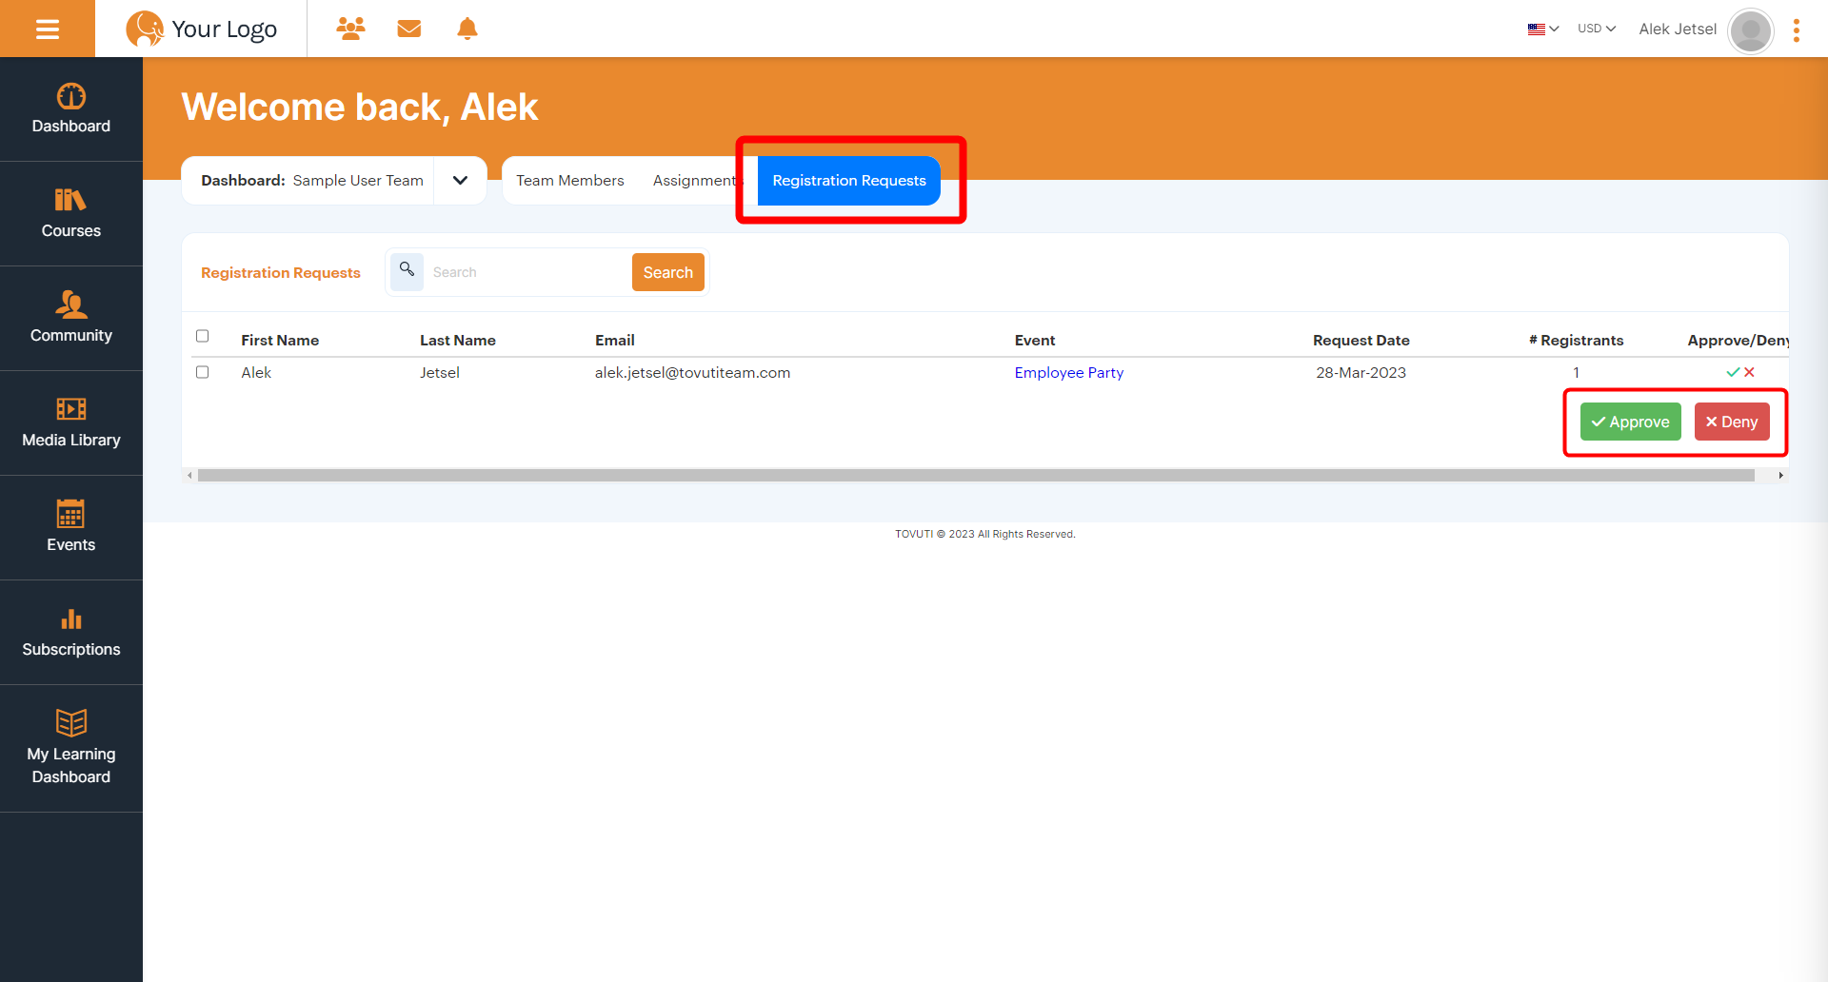Click the orange Search button
This screenshot has height=982, width=1828.
tap(667, 272)
